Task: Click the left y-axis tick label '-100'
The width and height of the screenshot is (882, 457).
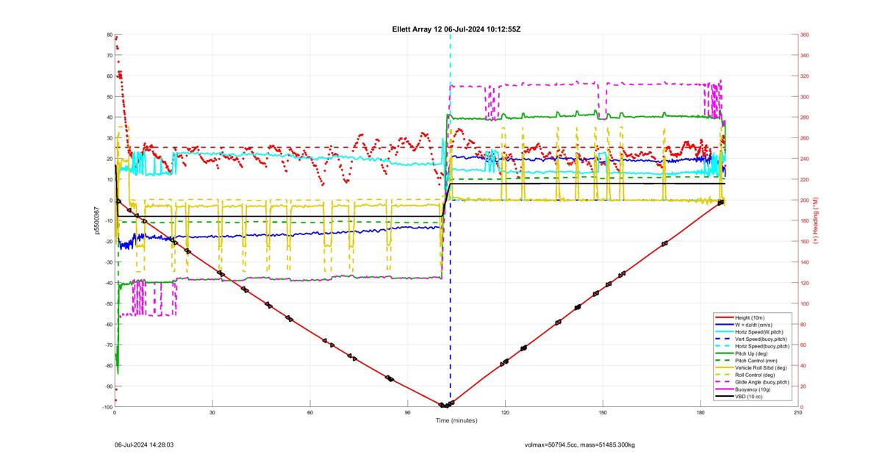Action: [x=107, y=407]
